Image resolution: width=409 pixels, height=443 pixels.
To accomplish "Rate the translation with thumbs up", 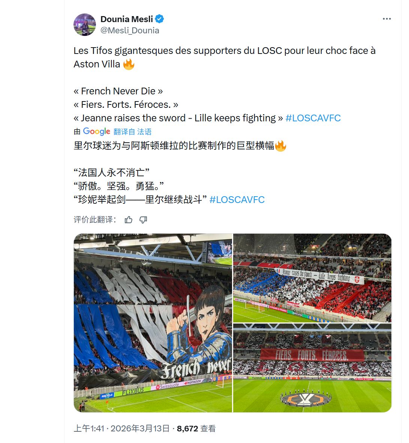I will 129,220.
